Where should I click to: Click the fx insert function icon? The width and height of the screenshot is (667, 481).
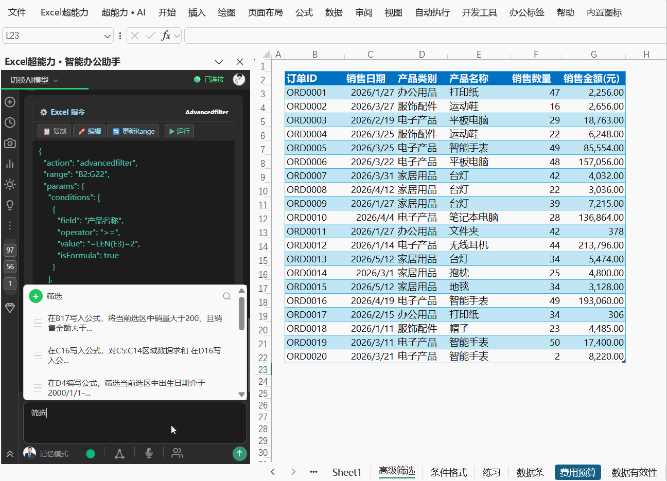166,35
